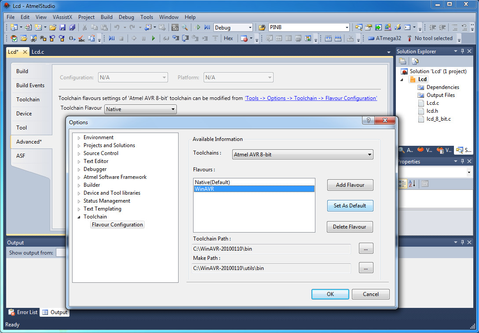Click the Add New Item icon in top toolbar
Screen dimensions: 479x333
38,27
